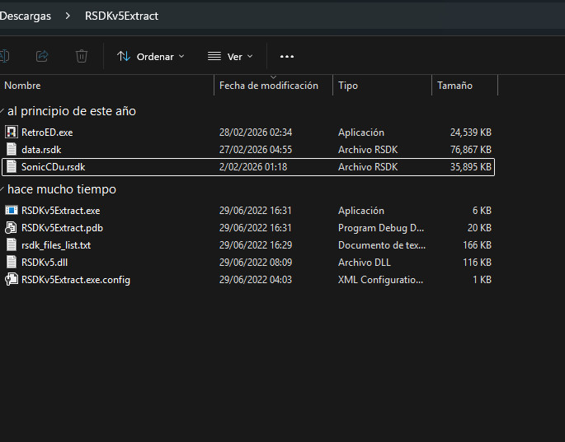Click the Share toolbar icon

(42, 56)
